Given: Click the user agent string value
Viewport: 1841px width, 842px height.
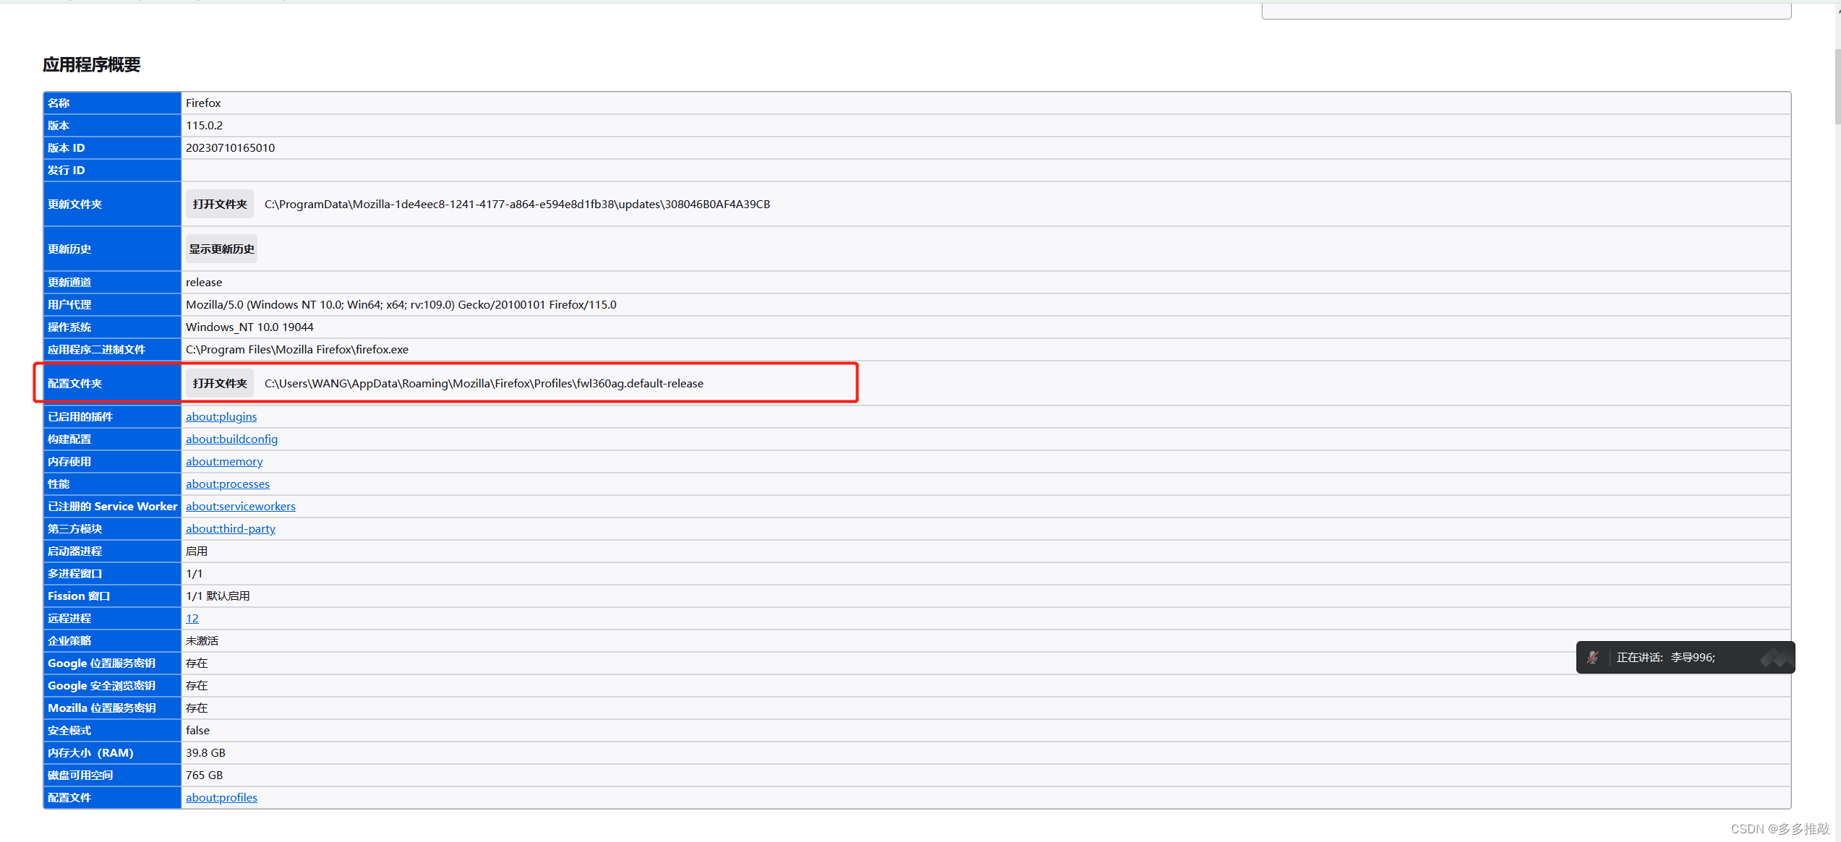Looking at the screenshot, I should coord(401,305).
